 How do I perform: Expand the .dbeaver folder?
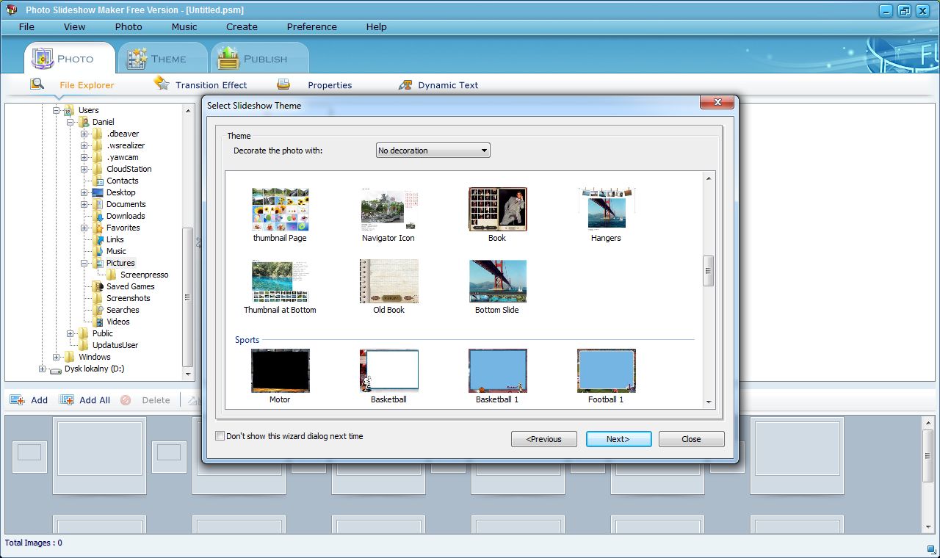pos(84,134)
